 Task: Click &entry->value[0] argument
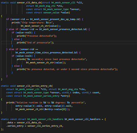point(55,109)
